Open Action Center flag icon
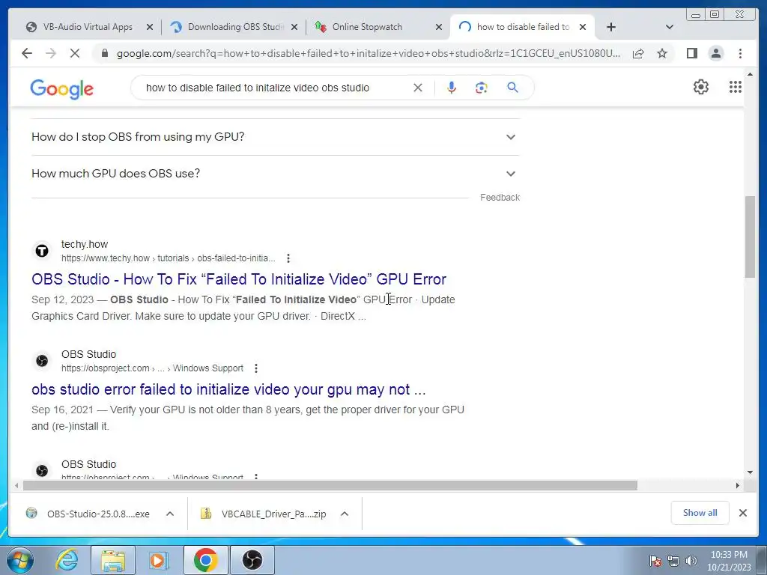Viewport: 767px width, 575px height. (x=655, y=561)
